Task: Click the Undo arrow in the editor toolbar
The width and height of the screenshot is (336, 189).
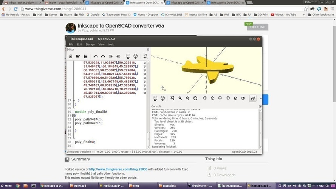Action: (96, 56)
